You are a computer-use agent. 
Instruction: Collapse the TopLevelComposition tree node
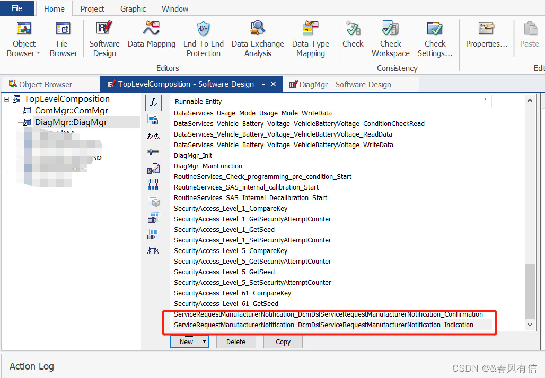[x=6, y=100]
